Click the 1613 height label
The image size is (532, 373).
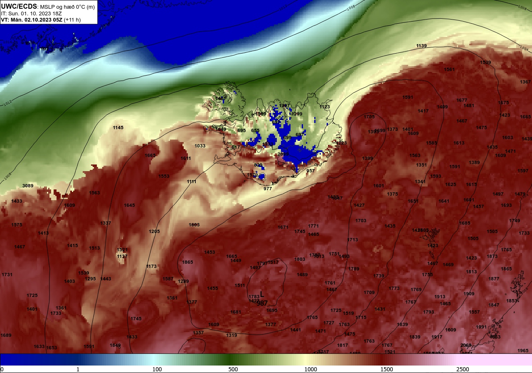(x=459, y=143)
